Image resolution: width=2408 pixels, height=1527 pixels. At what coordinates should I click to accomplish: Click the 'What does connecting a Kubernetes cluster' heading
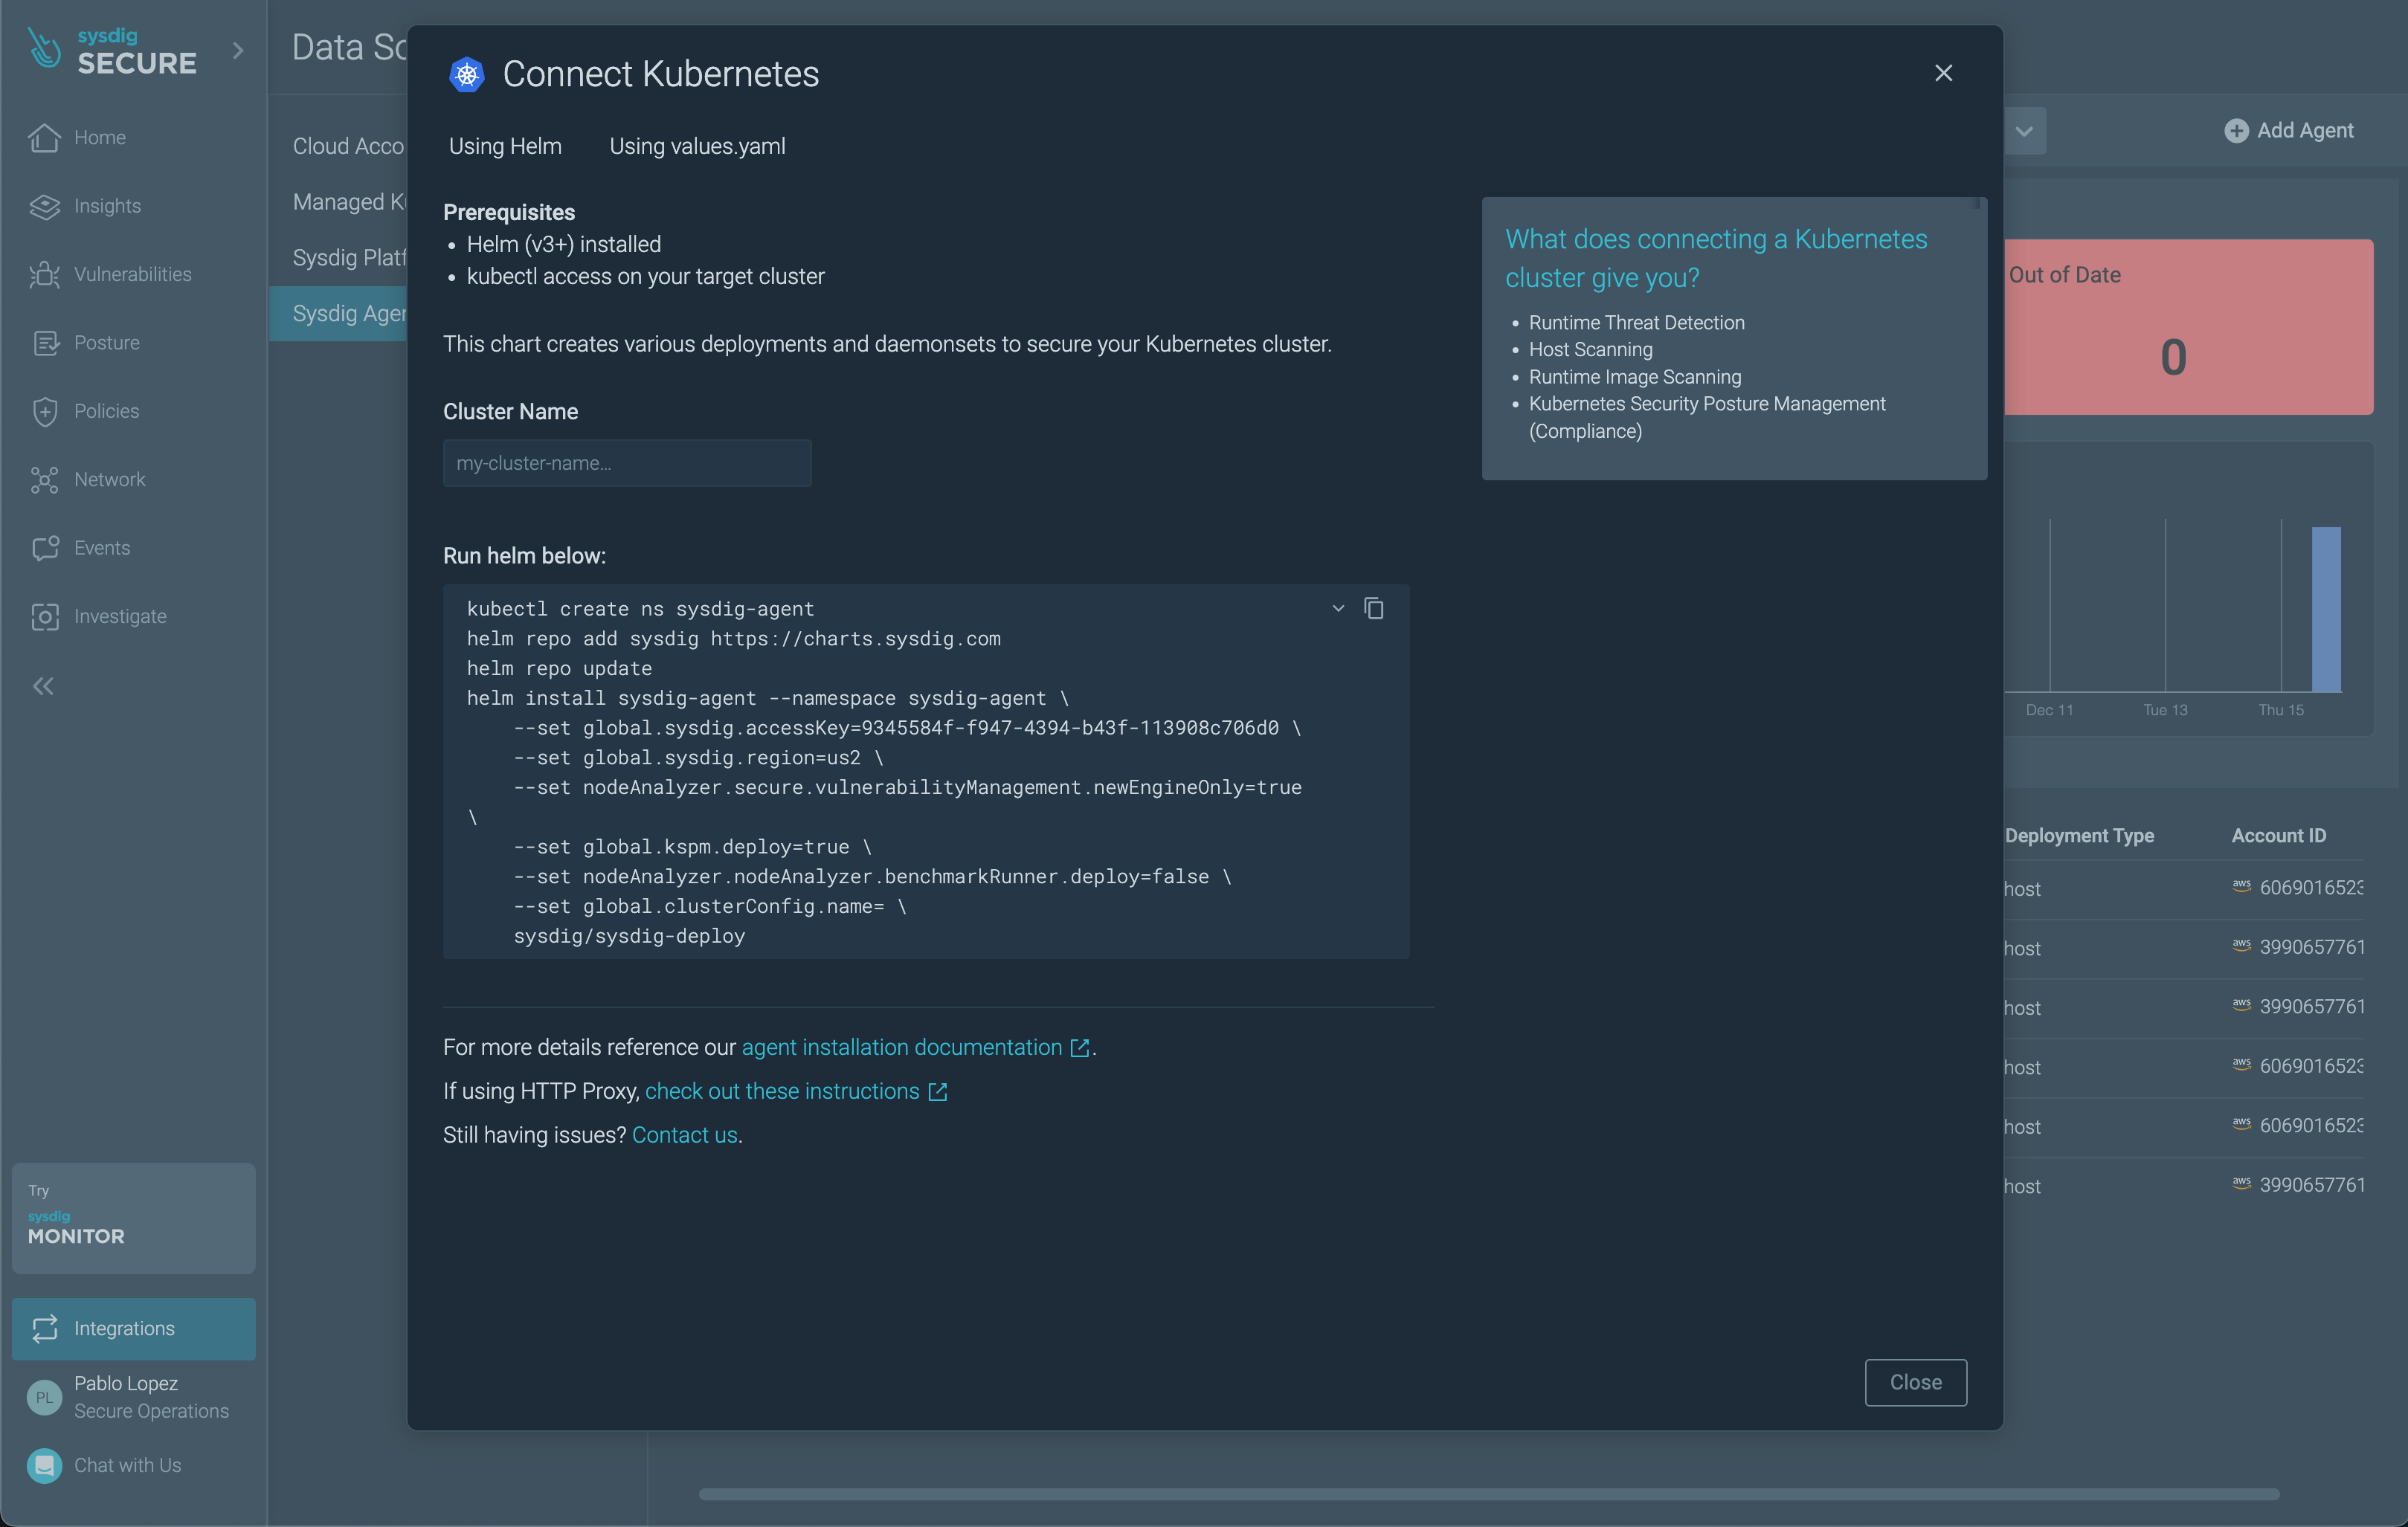[x=1716, y=258]
